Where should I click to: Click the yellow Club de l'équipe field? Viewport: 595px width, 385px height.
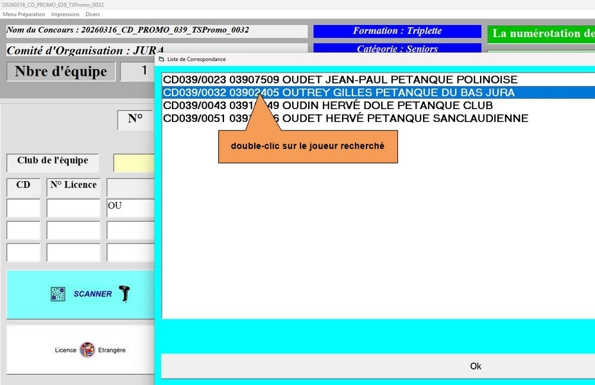134,163
